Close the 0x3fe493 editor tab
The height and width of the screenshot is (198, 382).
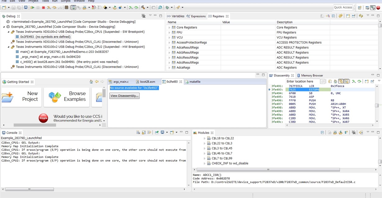[x=181, y=82]
